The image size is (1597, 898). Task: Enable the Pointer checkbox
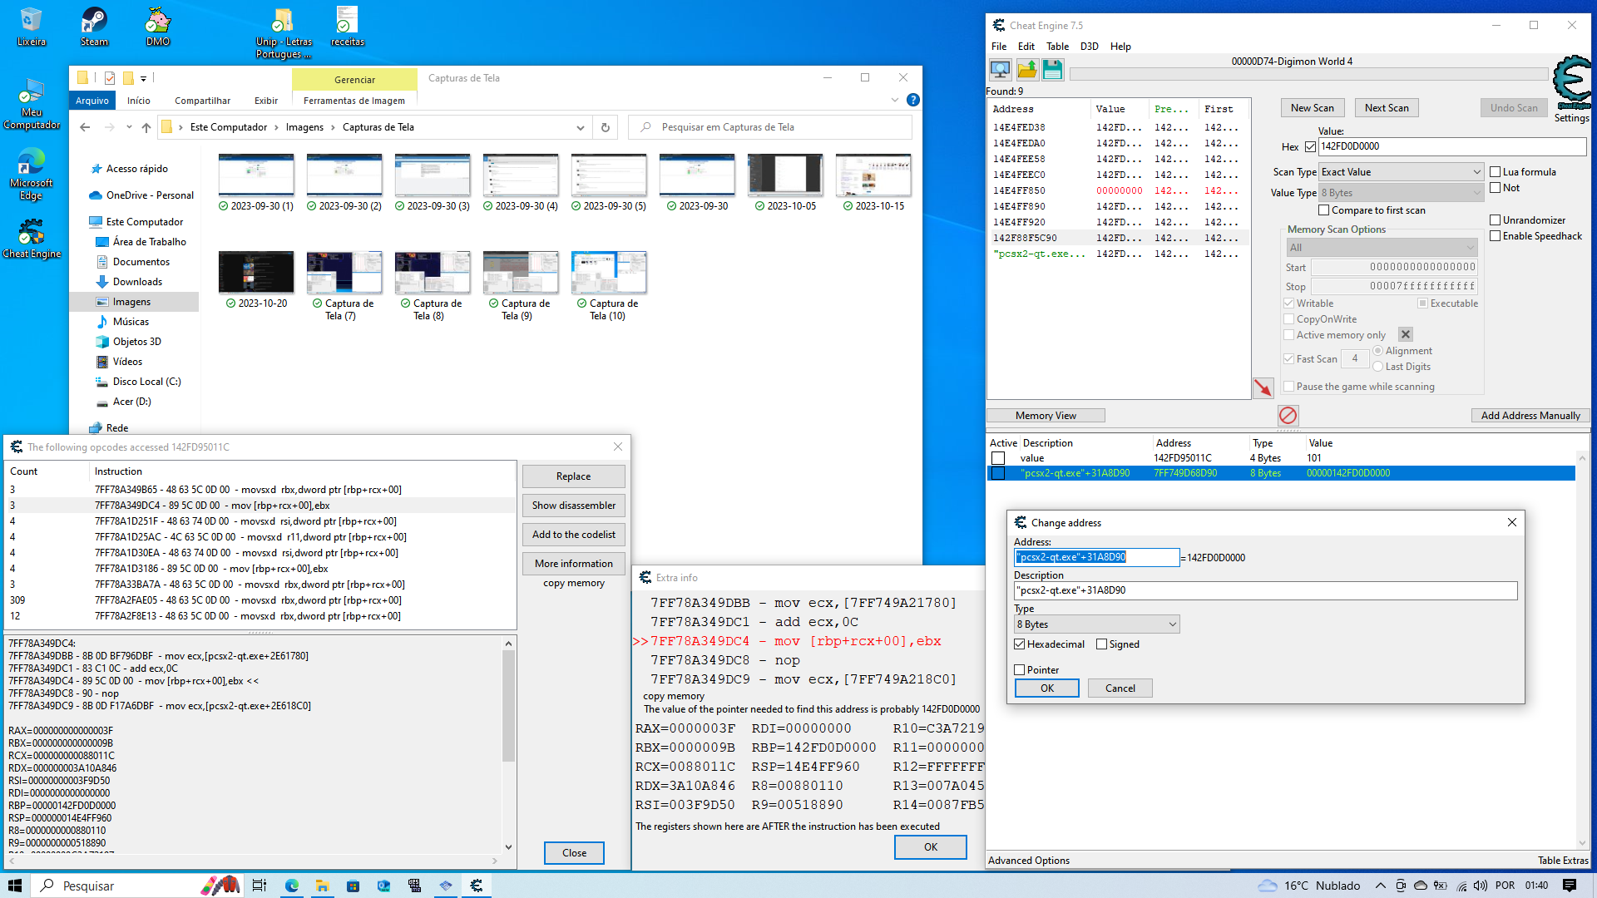click(x=1020, y=670)
